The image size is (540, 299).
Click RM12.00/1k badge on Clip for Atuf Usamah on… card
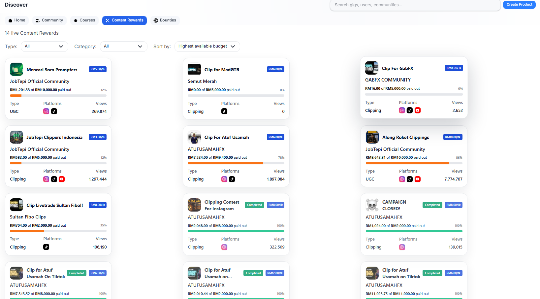[275, 273]
